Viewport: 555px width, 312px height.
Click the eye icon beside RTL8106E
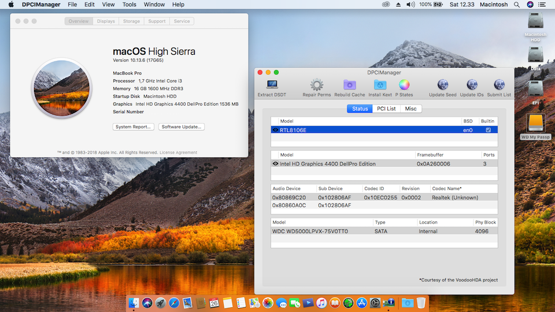[x=275, y=130]
